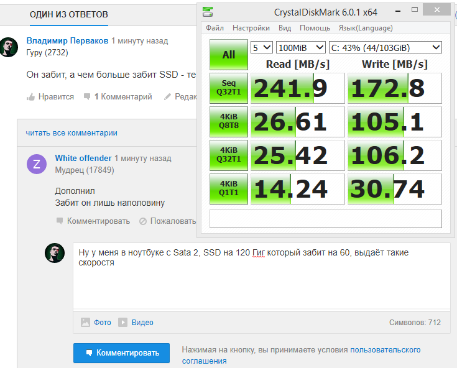This screenshot has height=368, width=457.
Task: Click the Видео attach link
Action: tap(142, 323)
